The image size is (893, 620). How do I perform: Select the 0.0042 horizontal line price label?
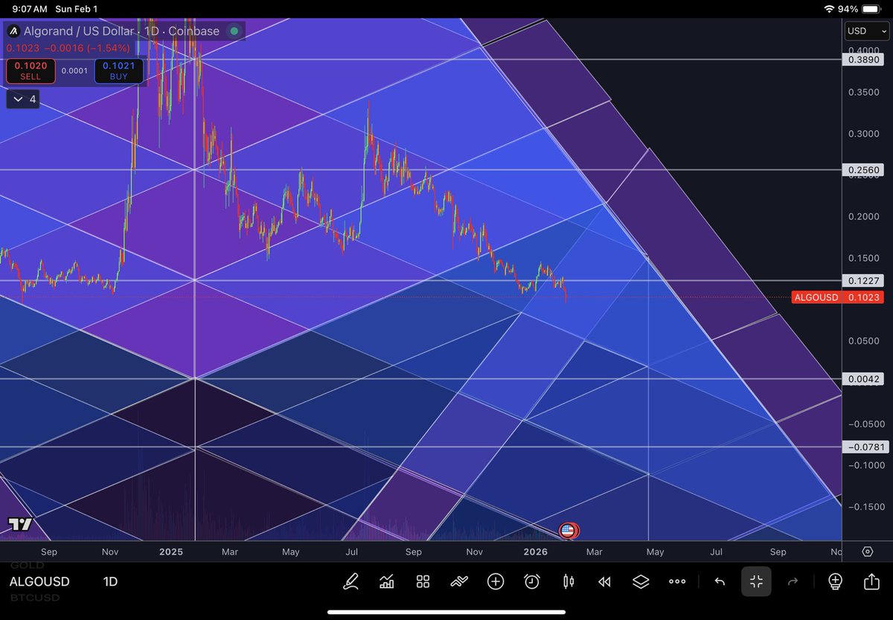tap(862, 379)
